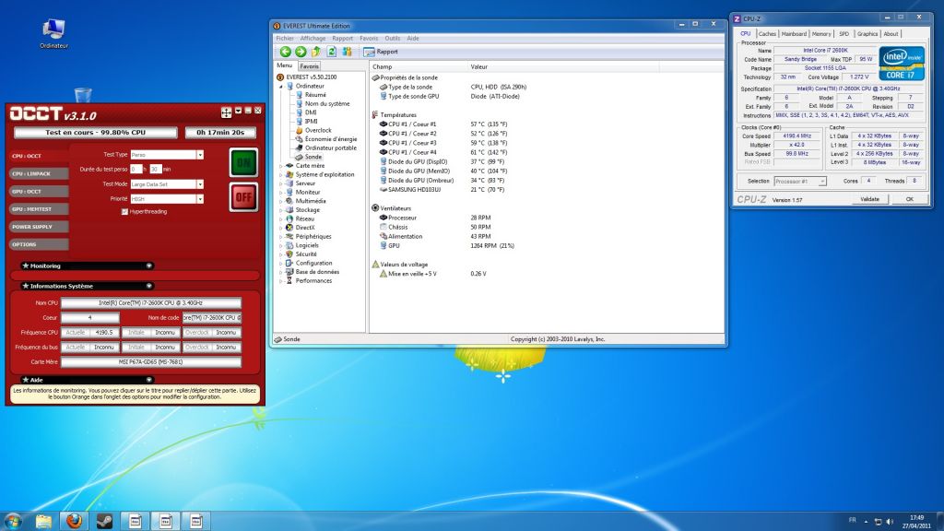Switch to Favoris tab in EVEREST
The height and width of the screenshot is (531, 944).
[310, 66]
